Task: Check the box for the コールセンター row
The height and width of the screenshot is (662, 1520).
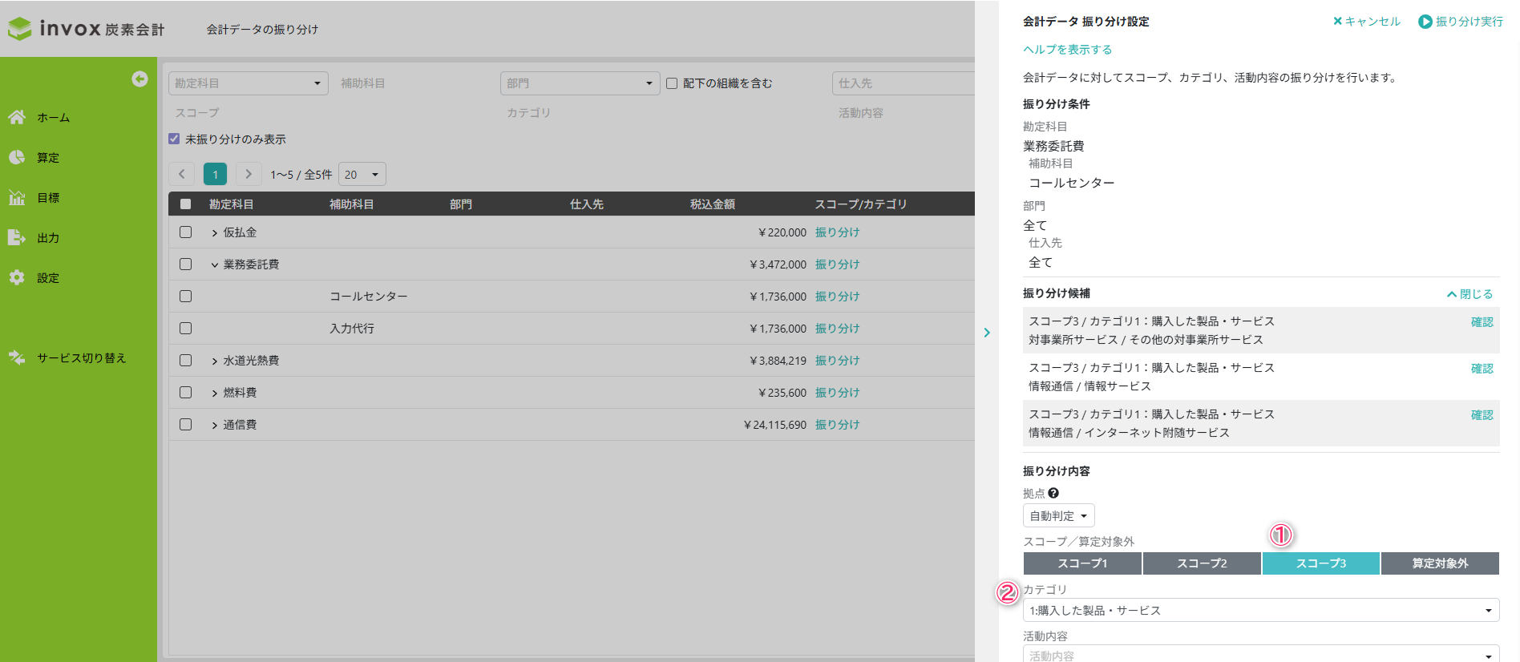Action: coord(186,297)
